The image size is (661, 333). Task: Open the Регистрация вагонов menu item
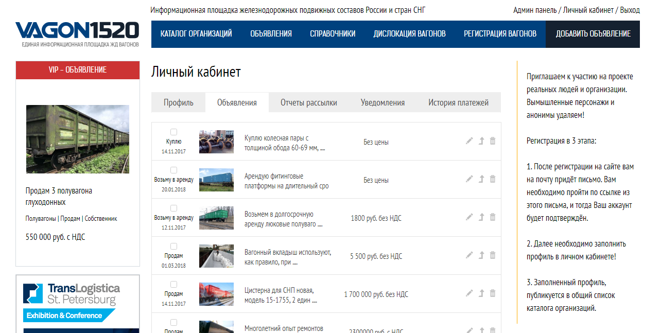point(500,34)
